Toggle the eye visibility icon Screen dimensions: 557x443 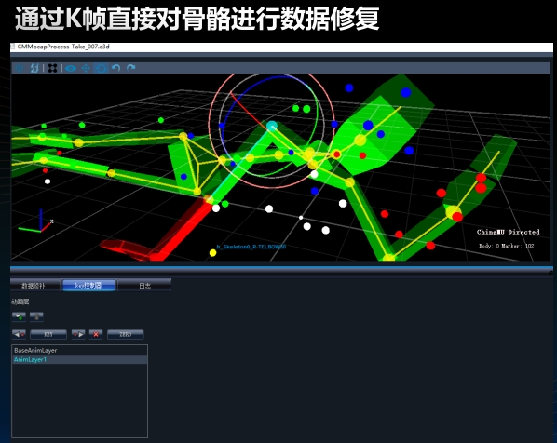point(71,68)
